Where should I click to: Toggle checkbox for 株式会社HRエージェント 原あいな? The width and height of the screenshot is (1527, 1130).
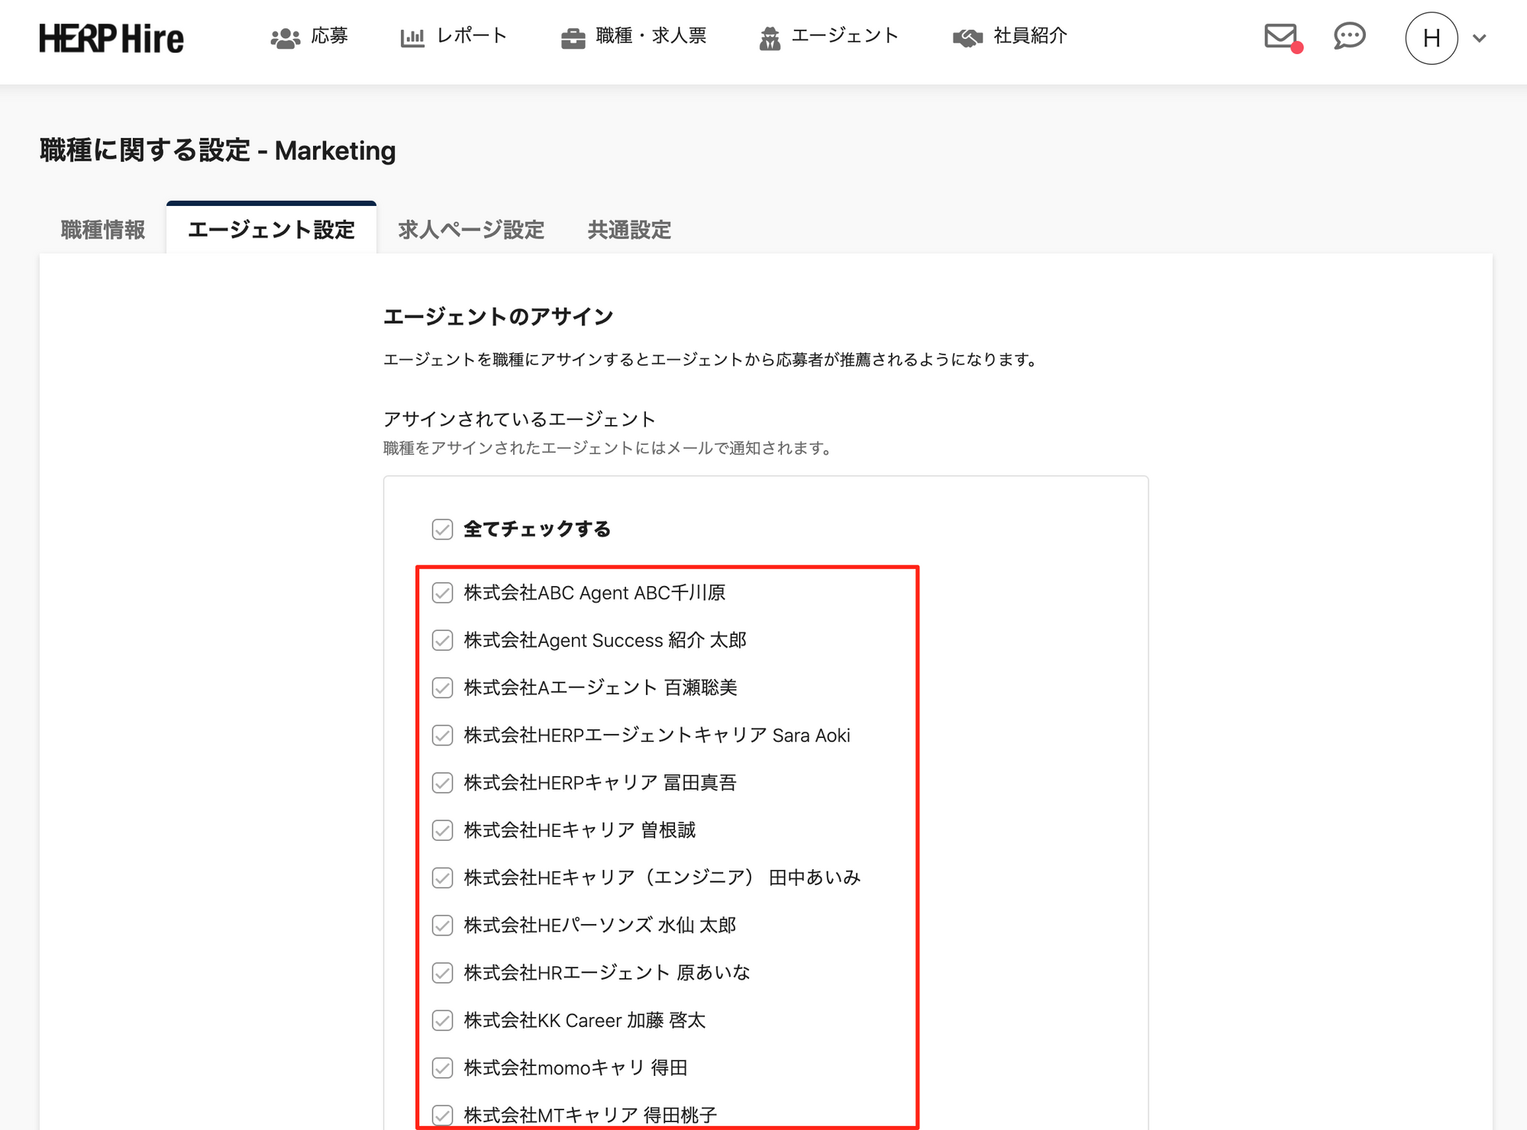point(443,973)
